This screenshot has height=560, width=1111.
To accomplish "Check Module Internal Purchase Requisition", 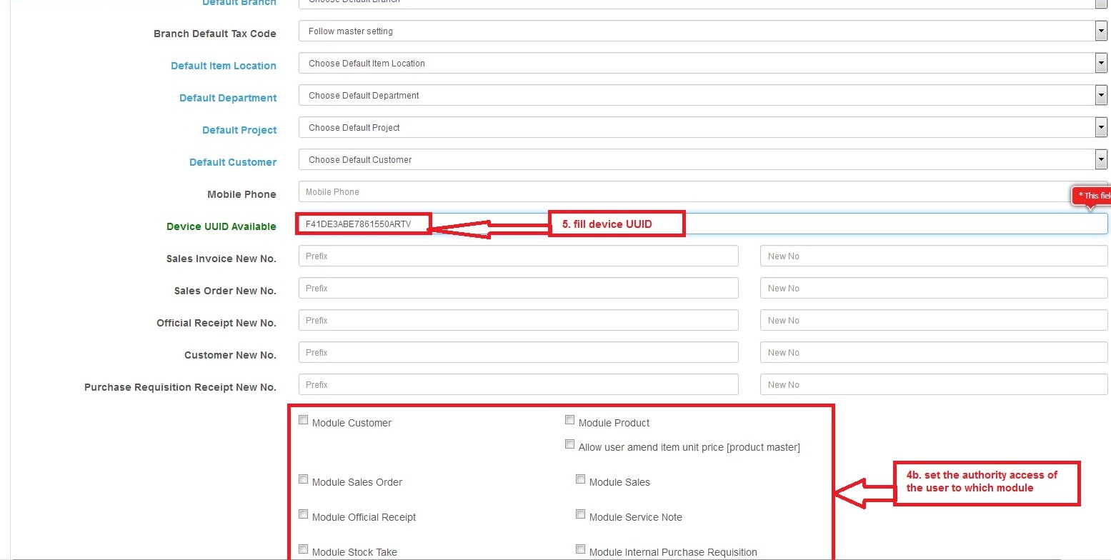I will point(580,549).
